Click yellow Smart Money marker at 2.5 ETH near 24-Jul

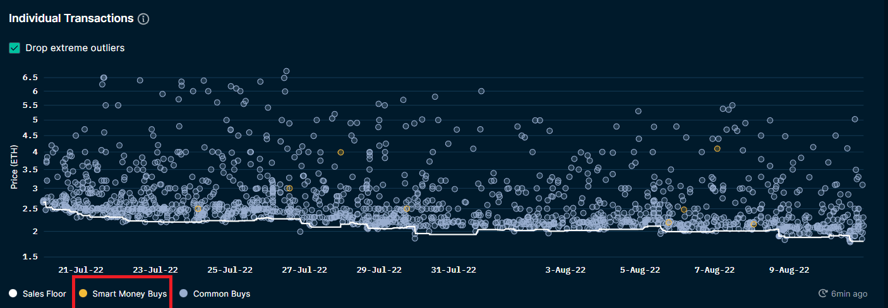point(198,208)
